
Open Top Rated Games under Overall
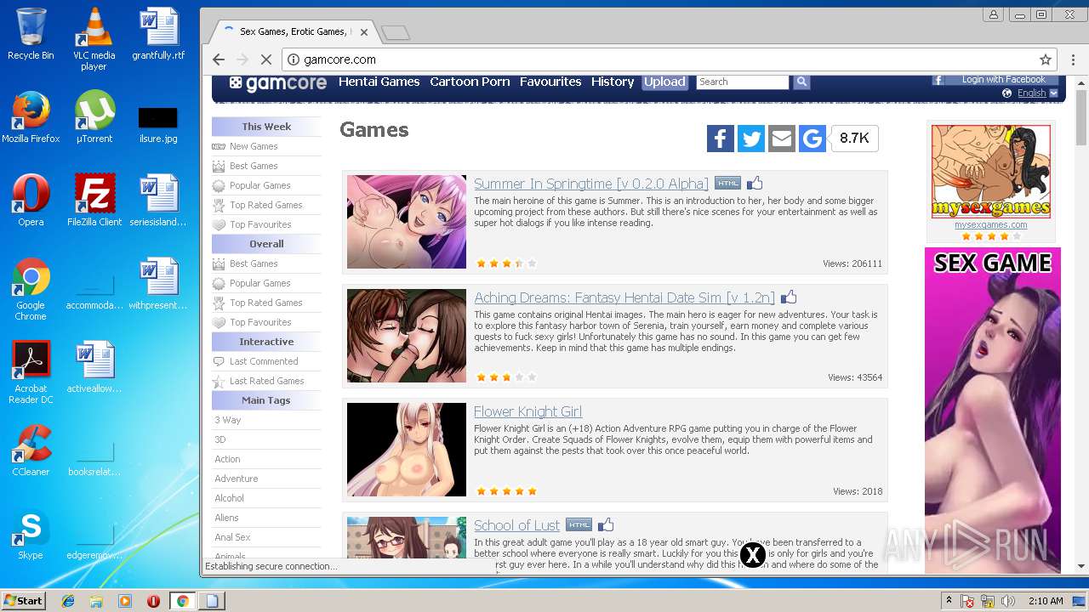266,303
